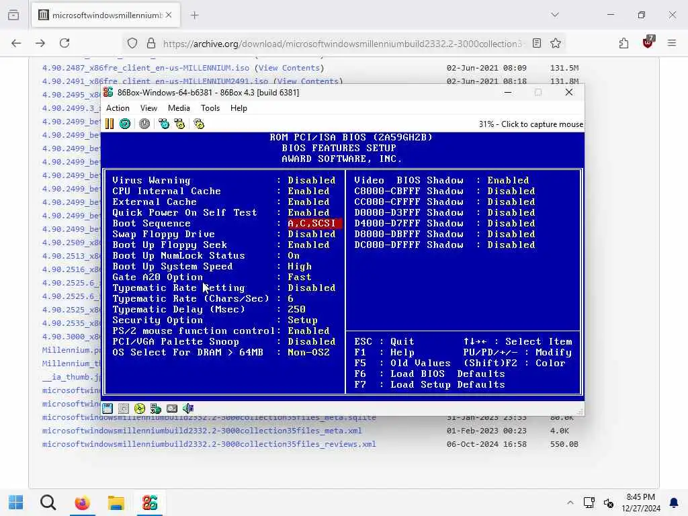688x516 pixels.
Task: Click taskbar clock showing 8:45 PM
Action: pos(640,503)
